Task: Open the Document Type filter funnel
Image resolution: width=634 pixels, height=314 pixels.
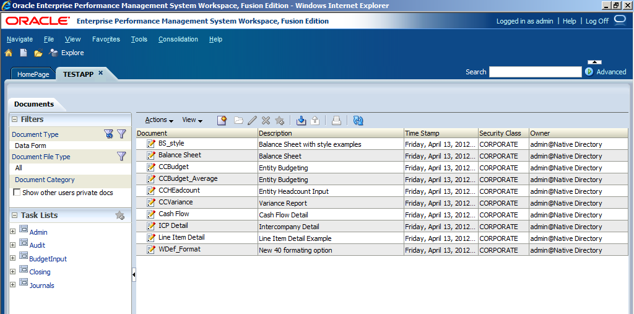Action: (121, 134)
